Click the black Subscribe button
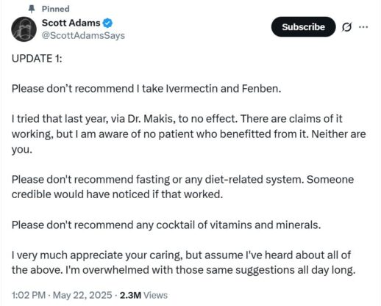 [303, 27]
